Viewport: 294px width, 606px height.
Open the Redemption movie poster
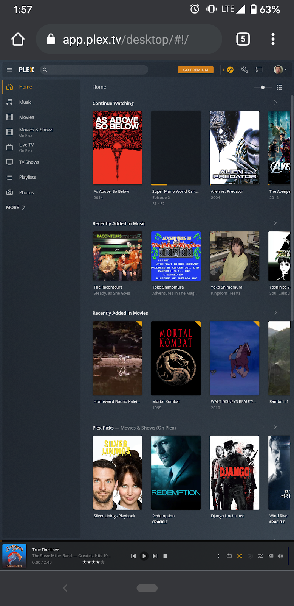(176, 473)
